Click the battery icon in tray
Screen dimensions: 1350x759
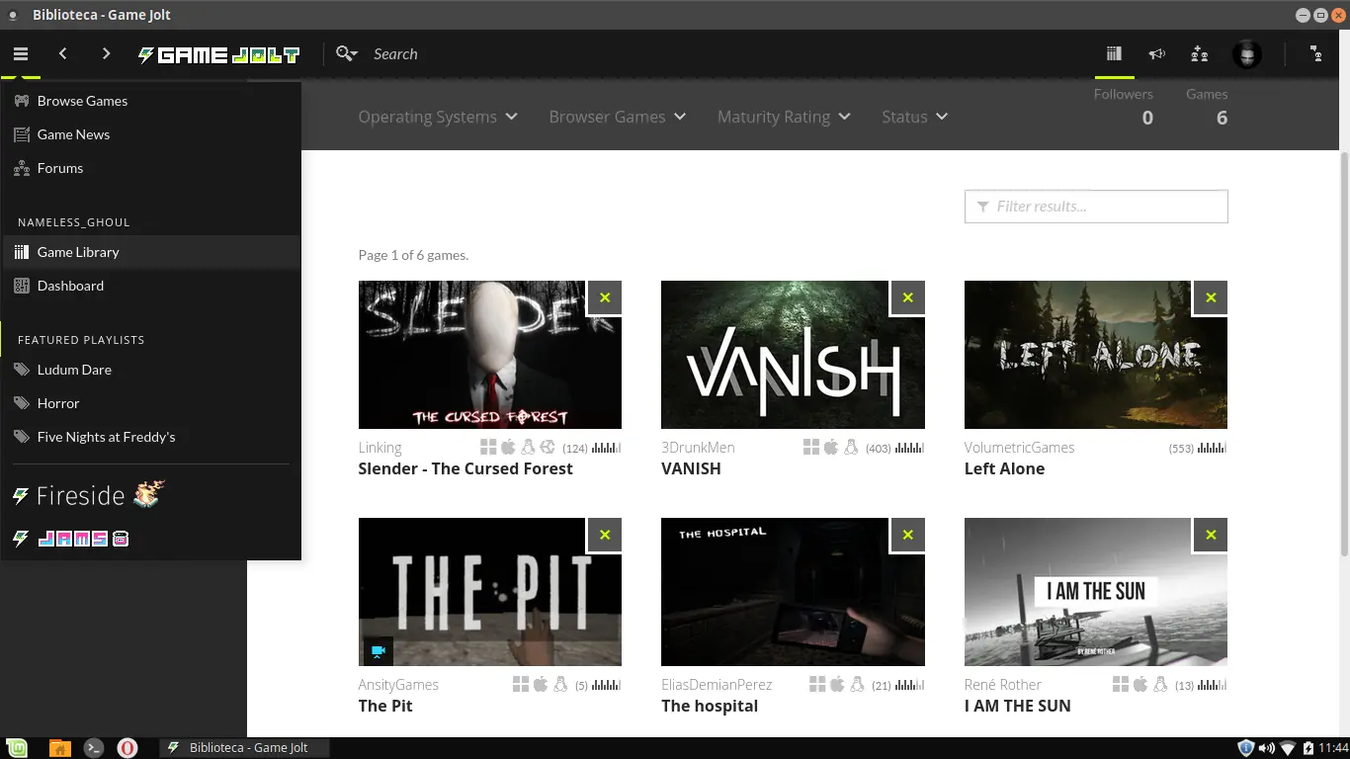coord(1308,748)
